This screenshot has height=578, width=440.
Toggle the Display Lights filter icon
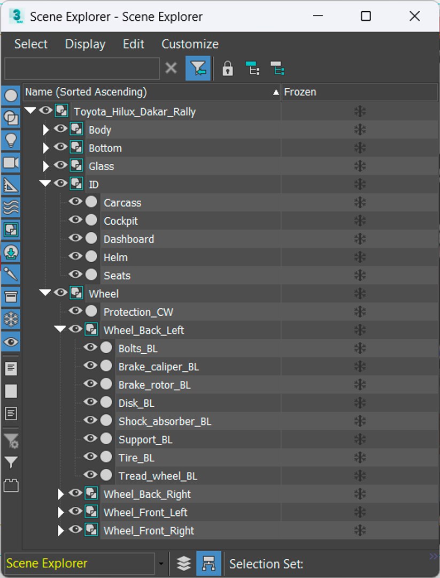point(11,140)
